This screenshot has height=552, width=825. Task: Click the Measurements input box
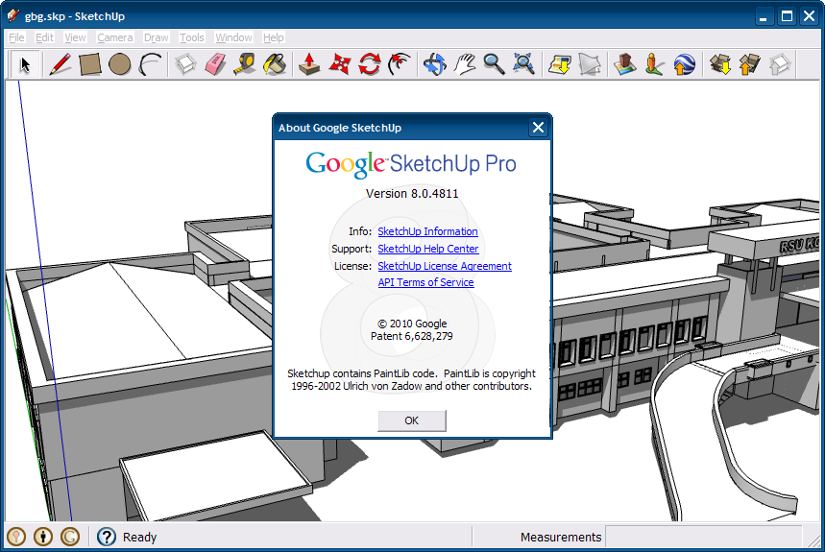click(703, 537)
